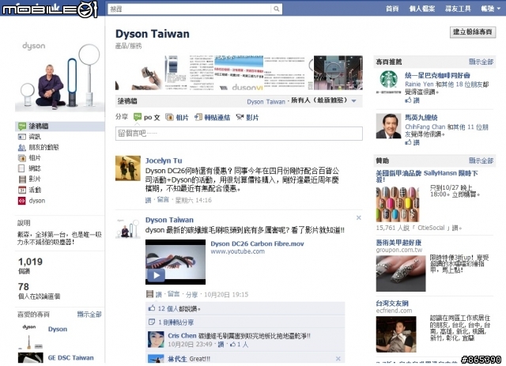Open the nail polish ad image

pyautogui.click(x=398, y=204)
